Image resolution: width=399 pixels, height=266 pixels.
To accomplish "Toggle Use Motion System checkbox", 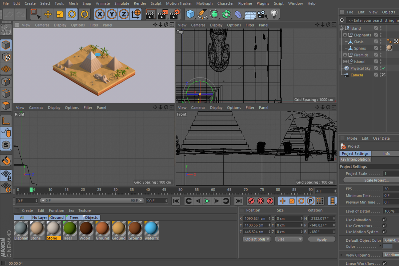I will (385, 232).
